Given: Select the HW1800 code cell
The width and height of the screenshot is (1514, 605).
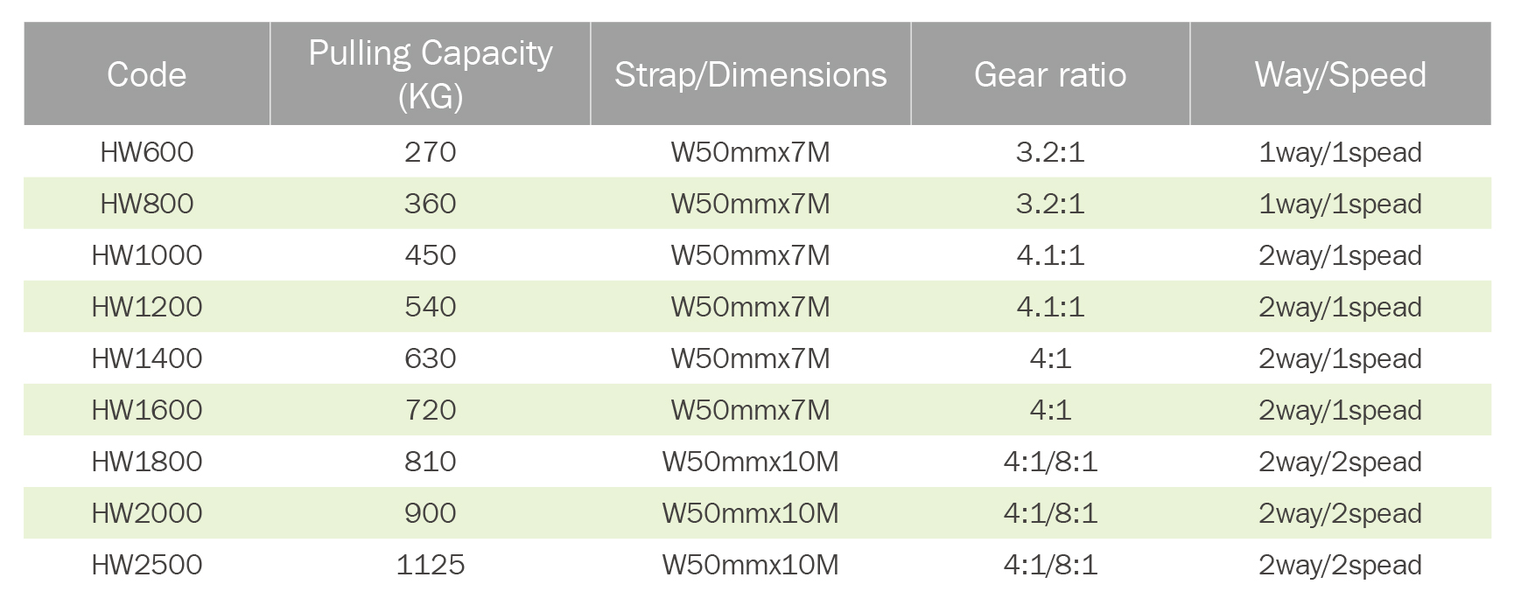Looking at the screenshot, I should (x=146, y=462).
